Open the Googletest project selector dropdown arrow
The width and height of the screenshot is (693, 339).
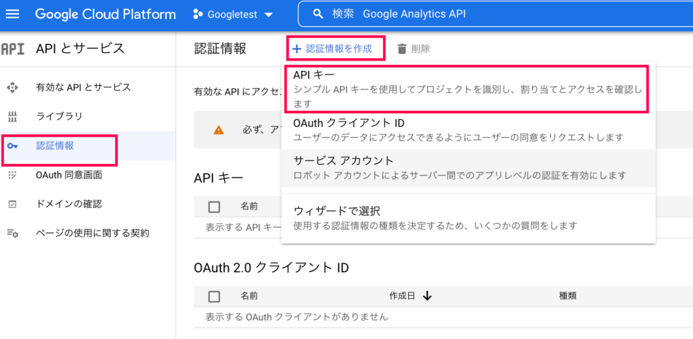coord(268,15)
